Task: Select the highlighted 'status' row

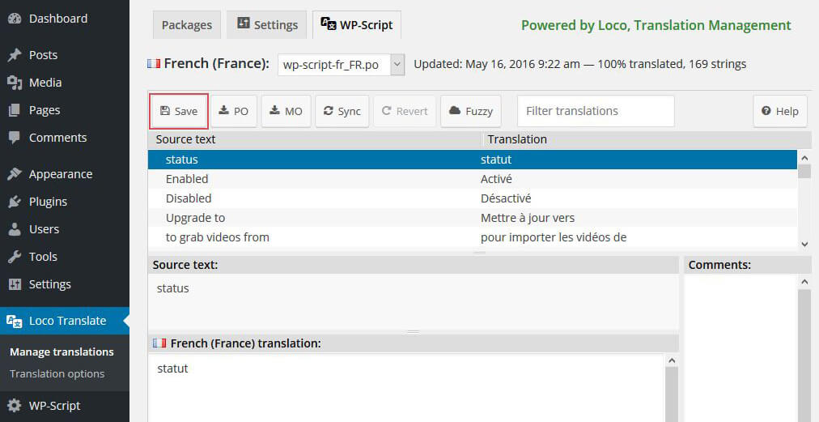Action: 472,160
